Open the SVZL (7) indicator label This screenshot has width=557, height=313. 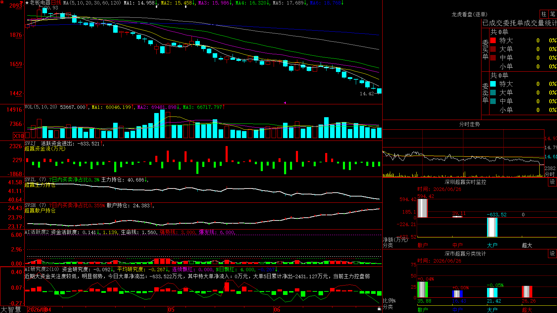(35, 180)
